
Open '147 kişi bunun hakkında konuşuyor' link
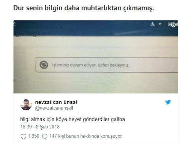tap(86, 136)
